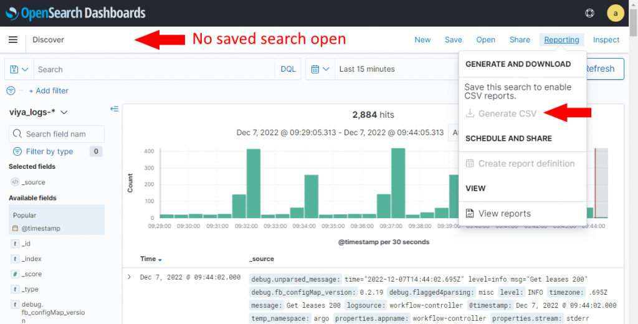Select the _score field
The height and width of the screenshot is (324, 638).
coord(31,274)
